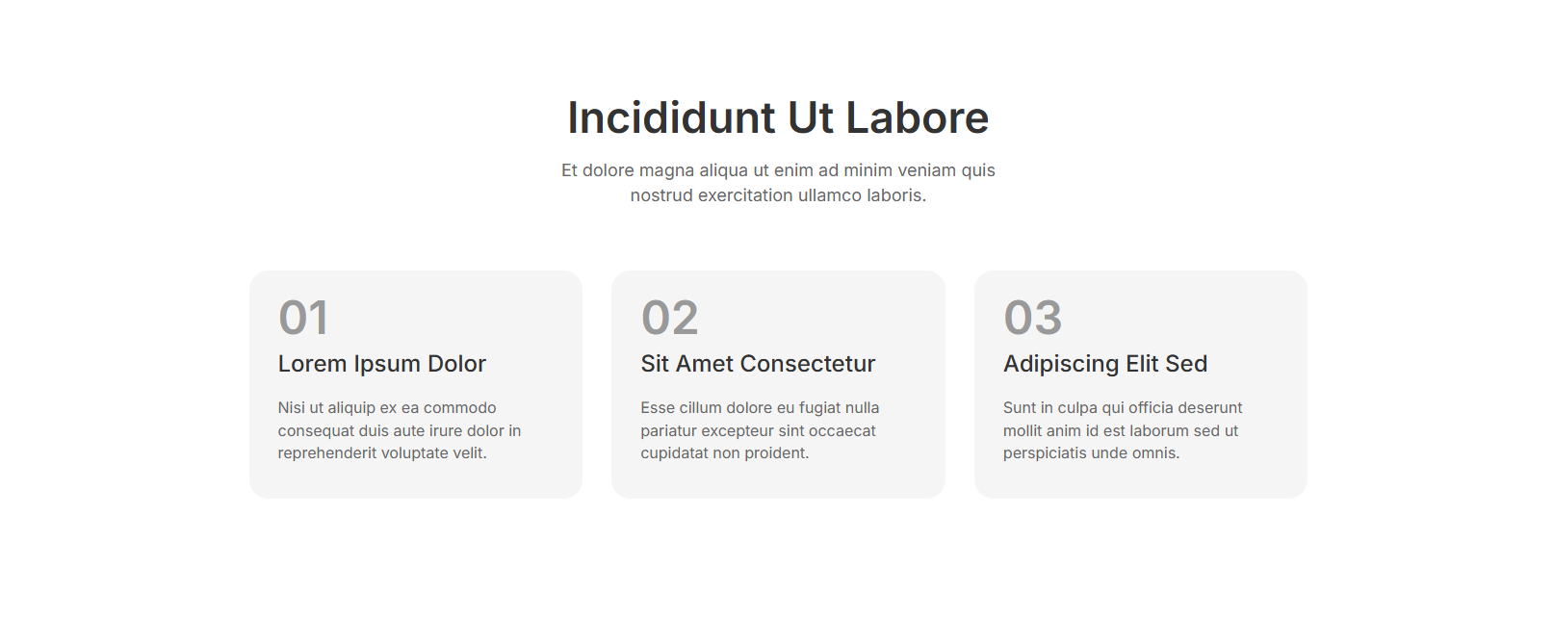Click the 'pariatur excepteur sint occaecat' line
The height and width of the screenshot is (619, 1554).
coord(758,431)
